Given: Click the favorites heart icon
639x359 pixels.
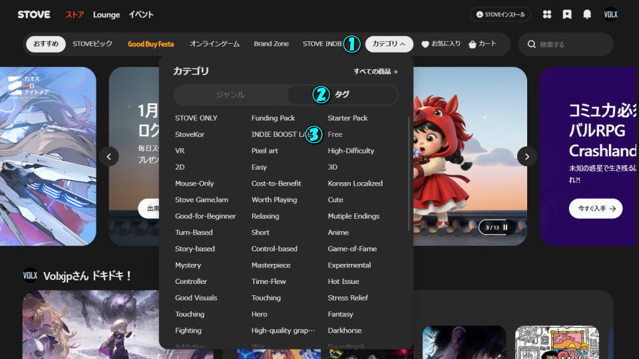Looking at the screenshot, I should click(425, 45).
